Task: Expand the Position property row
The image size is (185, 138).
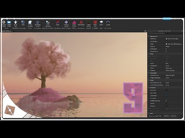Action: (149, 71)
